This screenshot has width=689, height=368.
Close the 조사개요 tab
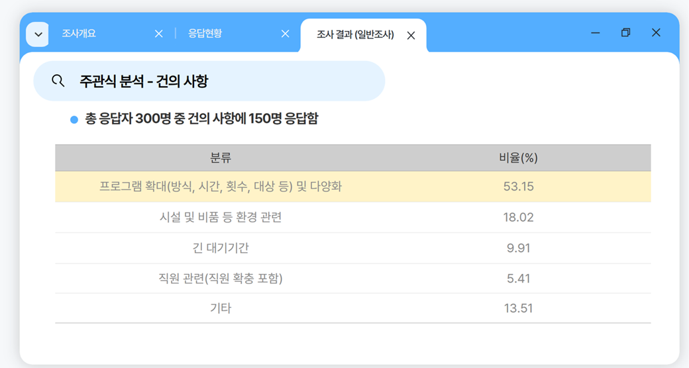(158, 34)
